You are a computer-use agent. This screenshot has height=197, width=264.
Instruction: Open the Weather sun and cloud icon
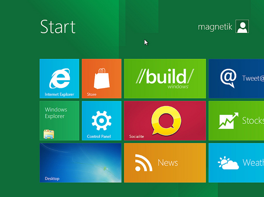228,163
